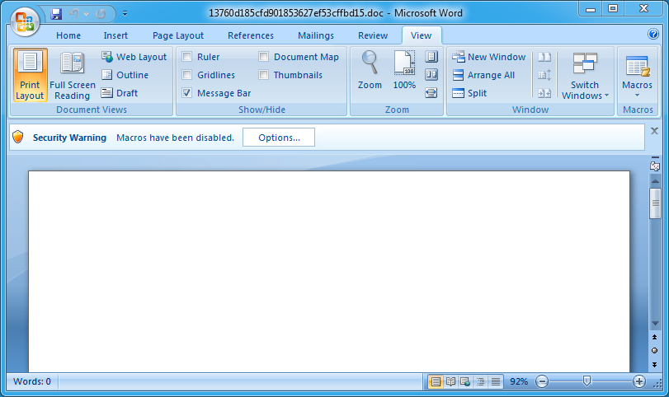Open the Page Layout tab
The width and height of the screenshot is (669, 397).
(x=178, y=35)
